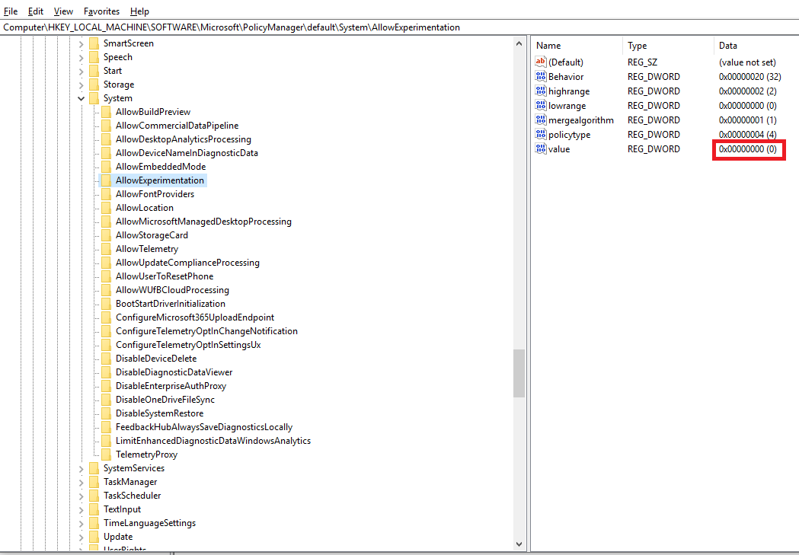
Task: Open the Favorites menu
Action: [x=101, y=11]
